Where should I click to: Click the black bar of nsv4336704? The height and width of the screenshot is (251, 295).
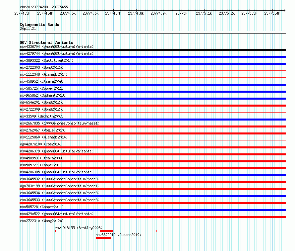coord(152,50)
